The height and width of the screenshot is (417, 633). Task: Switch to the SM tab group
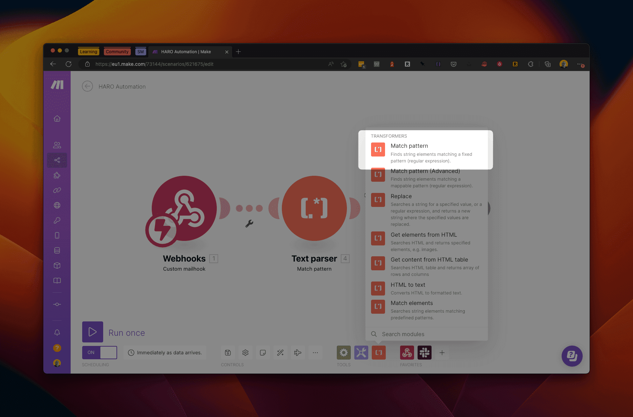tap(141, 51)
